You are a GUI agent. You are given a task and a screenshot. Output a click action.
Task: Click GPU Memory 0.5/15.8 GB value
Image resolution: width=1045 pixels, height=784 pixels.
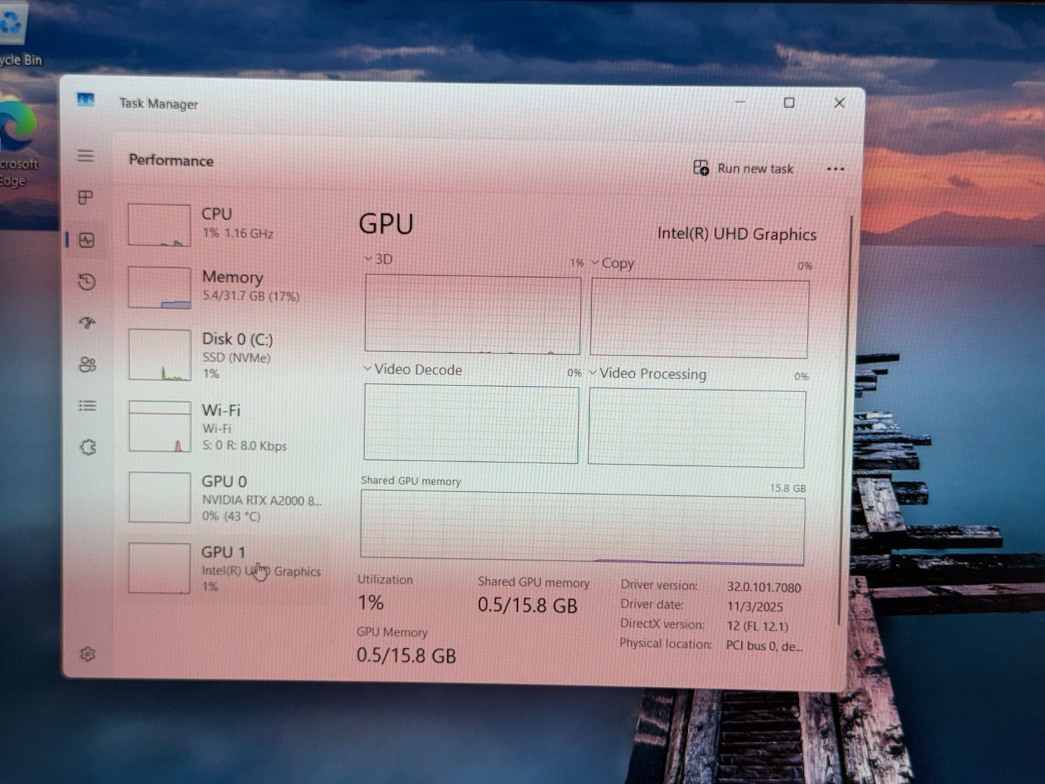[406, 655]
